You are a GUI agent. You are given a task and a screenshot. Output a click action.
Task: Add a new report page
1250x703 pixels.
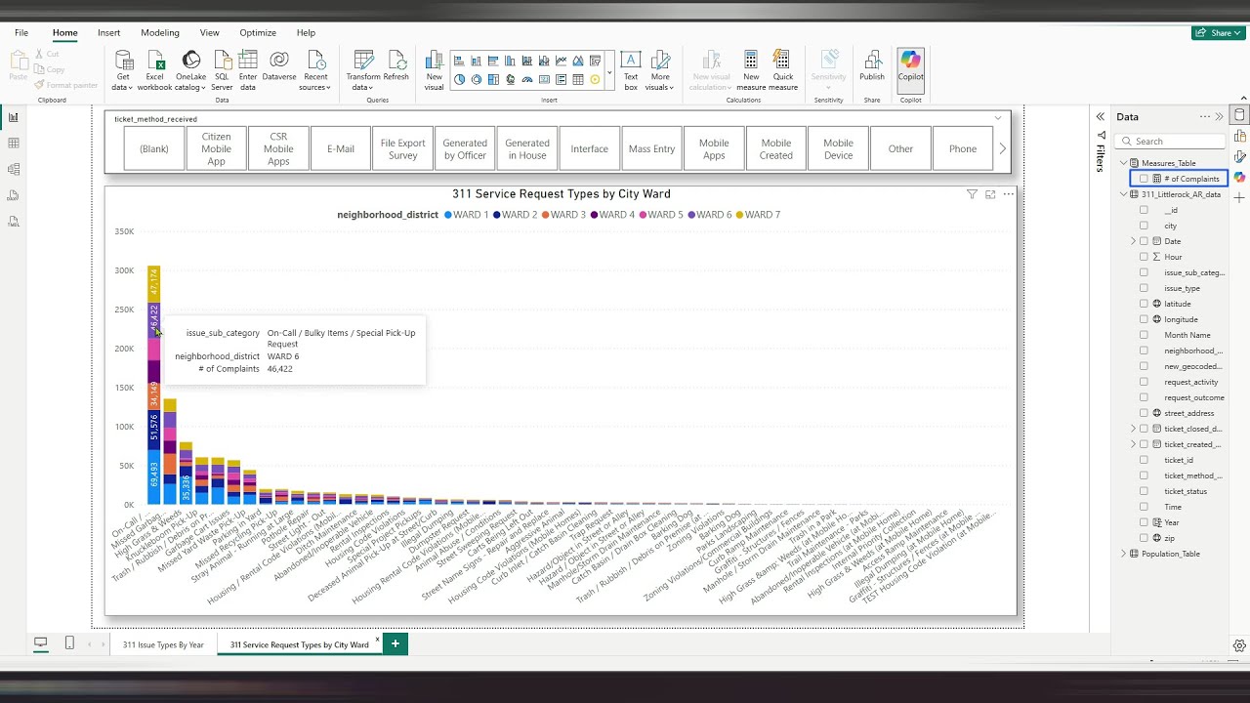pos(396,643)
